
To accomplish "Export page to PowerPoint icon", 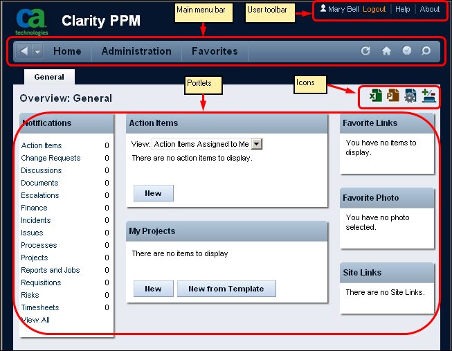I will (x=393, y=96).
